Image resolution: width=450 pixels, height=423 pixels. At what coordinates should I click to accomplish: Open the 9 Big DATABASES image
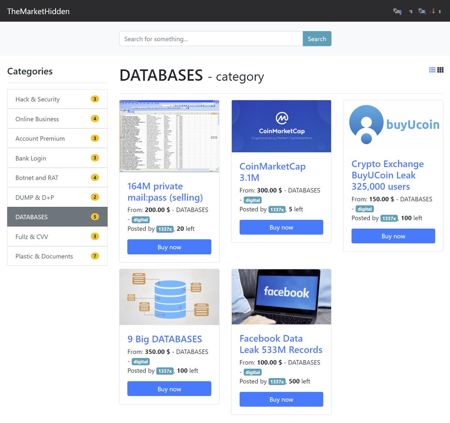pos(169,297)
